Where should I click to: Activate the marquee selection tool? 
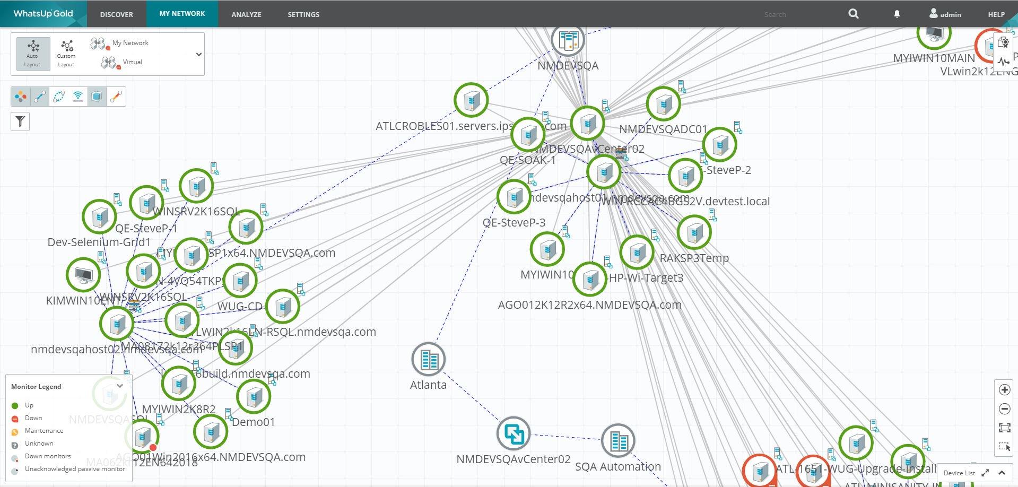click(1004, 447)
